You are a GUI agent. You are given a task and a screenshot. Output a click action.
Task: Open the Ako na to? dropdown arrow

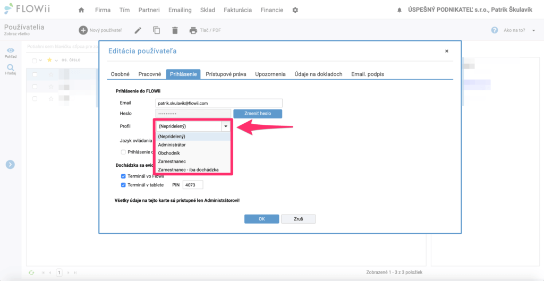click(533, 30)
